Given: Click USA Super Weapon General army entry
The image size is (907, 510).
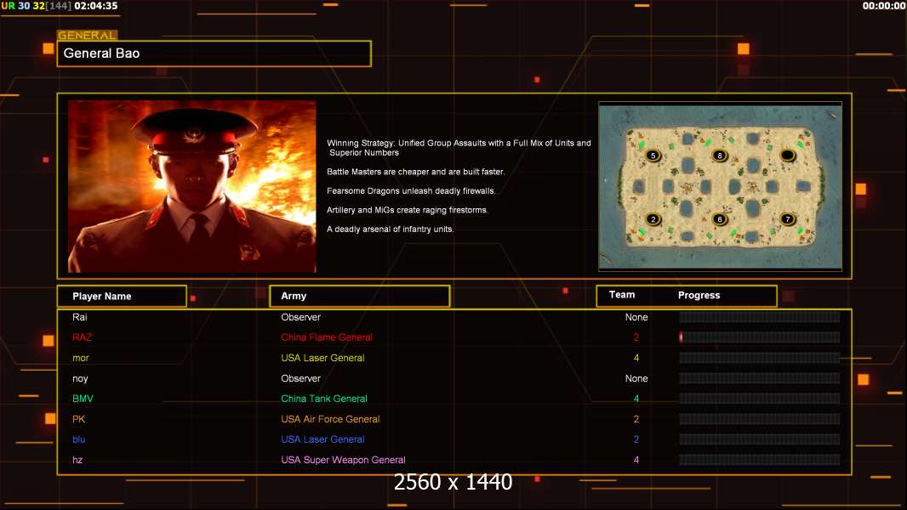Looking at the screenshot, I should click(343, 461).
